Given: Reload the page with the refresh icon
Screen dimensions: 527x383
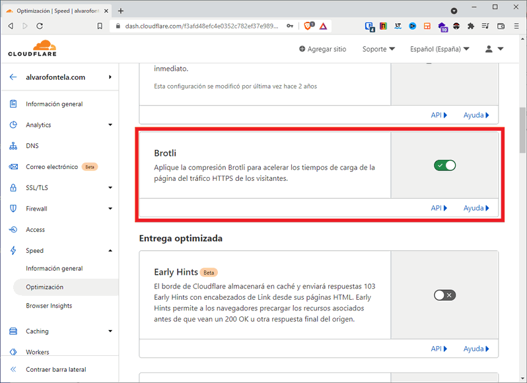Looking at the screenshot, I should (40, 26).
